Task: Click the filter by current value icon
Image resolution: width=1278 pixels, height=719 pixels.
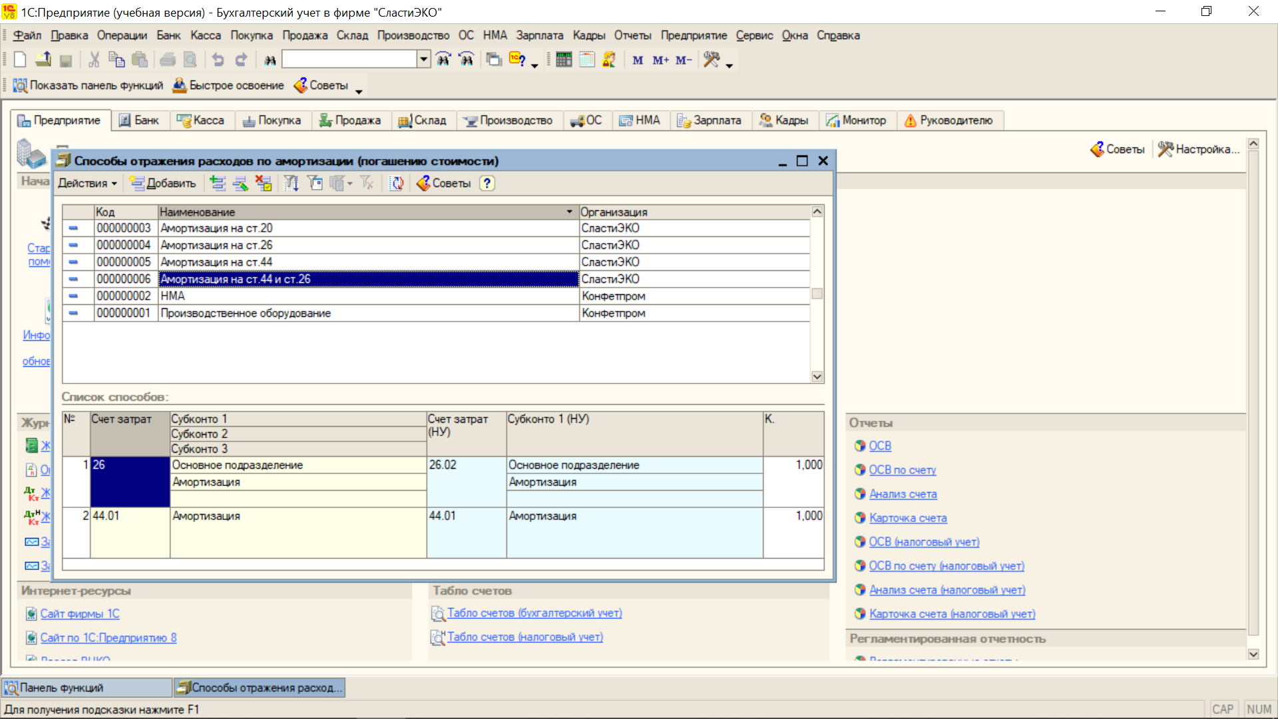Action: [315, 183]
